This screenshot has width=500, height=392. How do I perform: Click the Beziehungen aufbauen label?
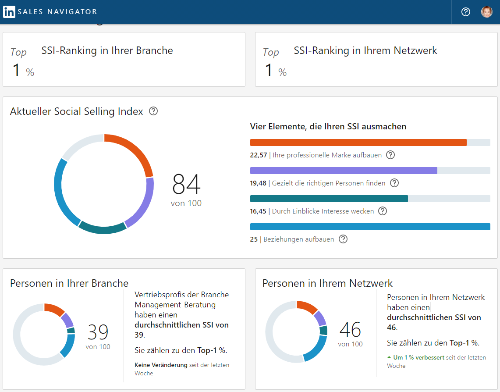click(299, 239)
